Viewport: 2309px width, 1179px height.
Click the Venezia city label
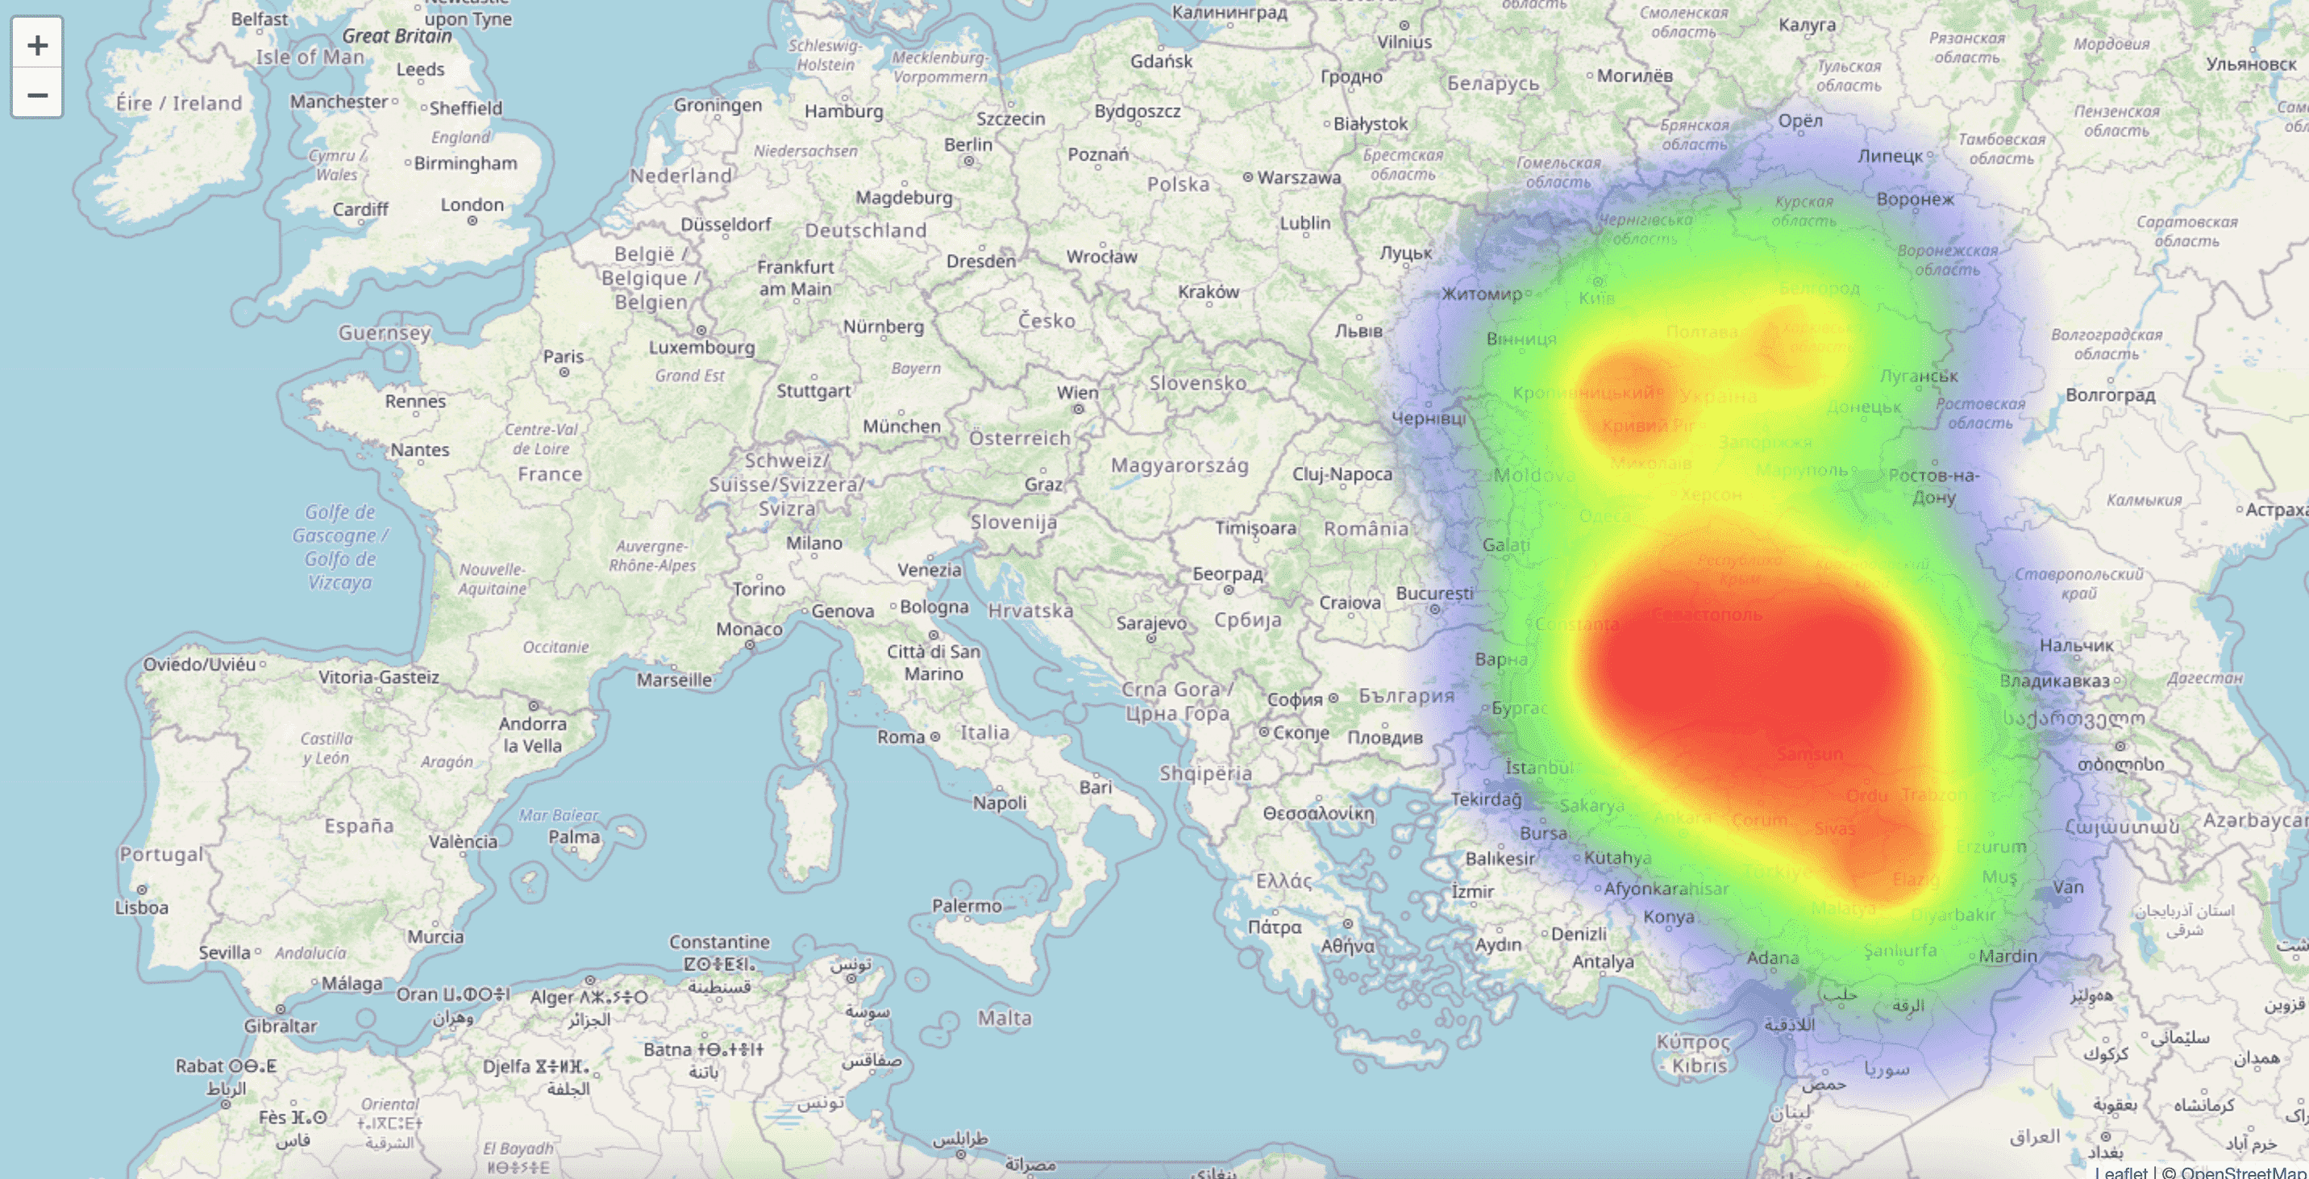(x=930, y=569)
